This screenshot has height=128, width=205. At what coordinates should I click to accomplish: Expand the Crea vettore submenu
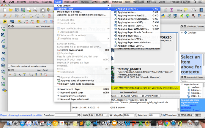[82, 6]
